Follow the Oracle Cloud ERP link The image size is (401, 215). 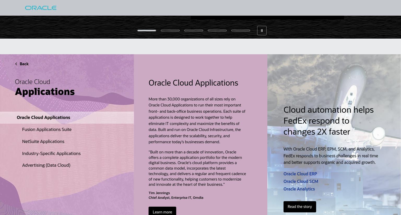click(x=300, y=174)
